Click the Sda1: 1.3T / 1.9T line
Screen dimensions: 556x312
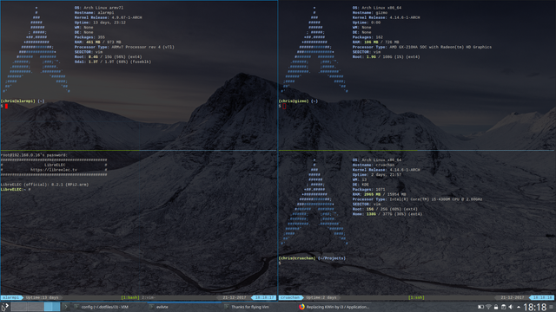[x=113, y=62]
